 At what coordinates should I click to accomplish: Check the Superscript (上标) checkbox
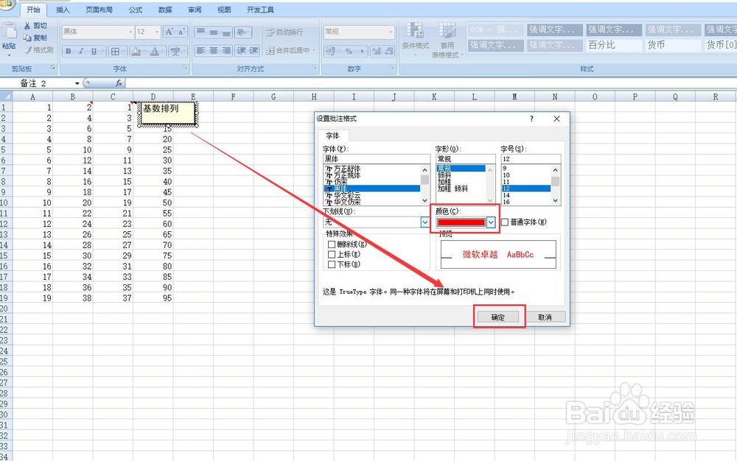332,255
